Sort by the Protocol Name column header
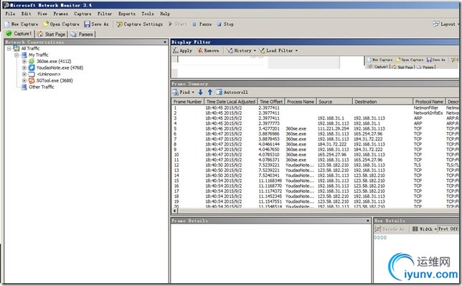Viewport: 462px width, 286px height. pos(429,102)
